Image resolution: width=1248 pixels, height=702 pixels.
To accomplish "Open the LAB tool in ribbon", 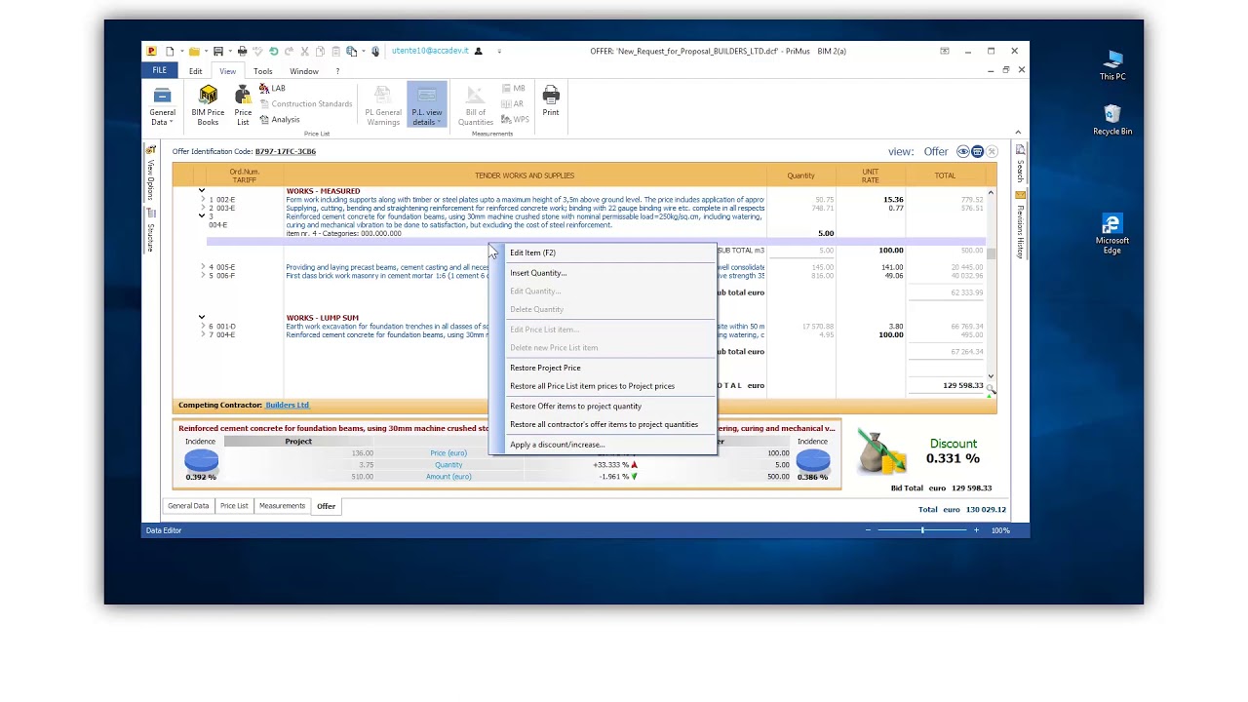I will point(272,89).
